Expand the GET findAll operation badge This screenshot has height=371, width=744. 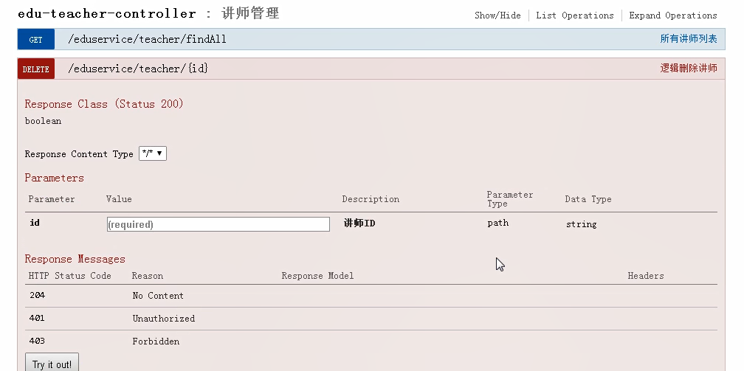coord(36,40)
